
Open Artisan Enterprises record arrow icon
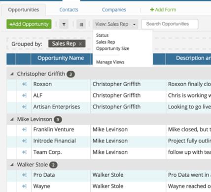tap(24, 107)
